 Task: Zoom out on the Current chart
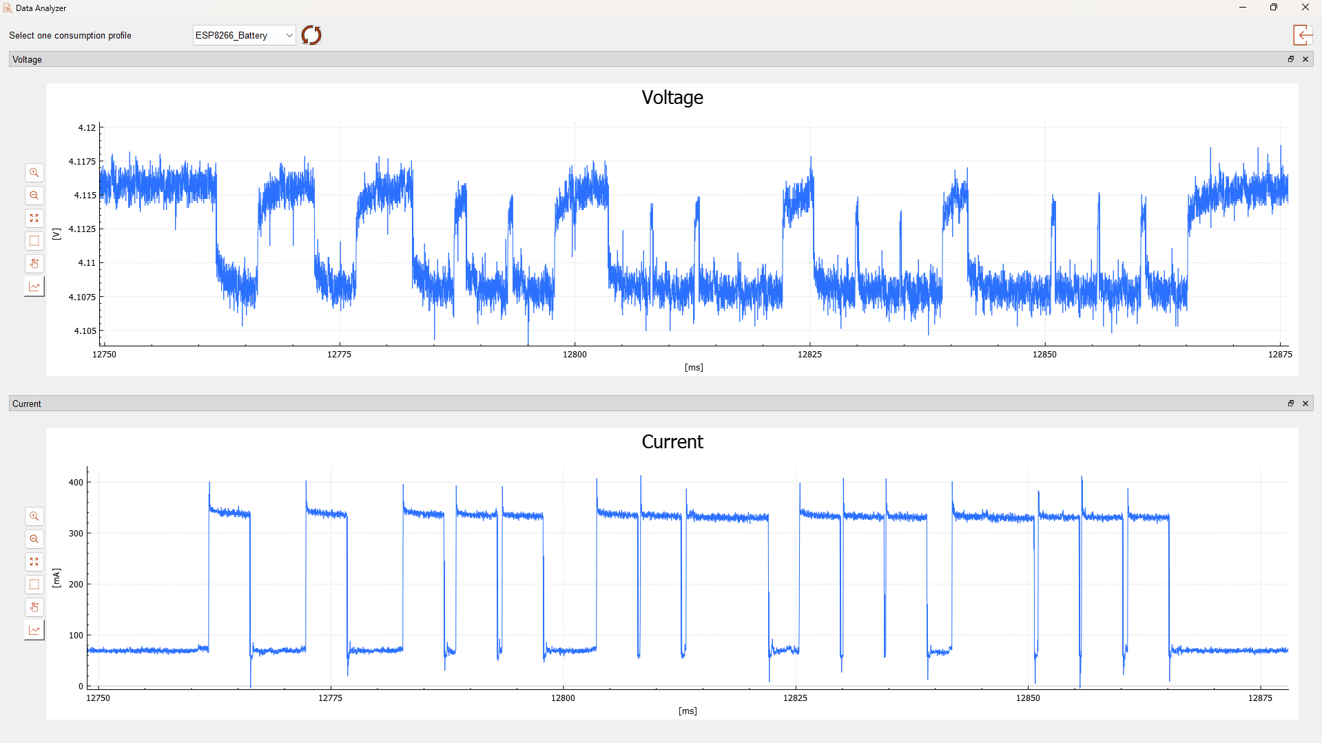click(34, 539)
